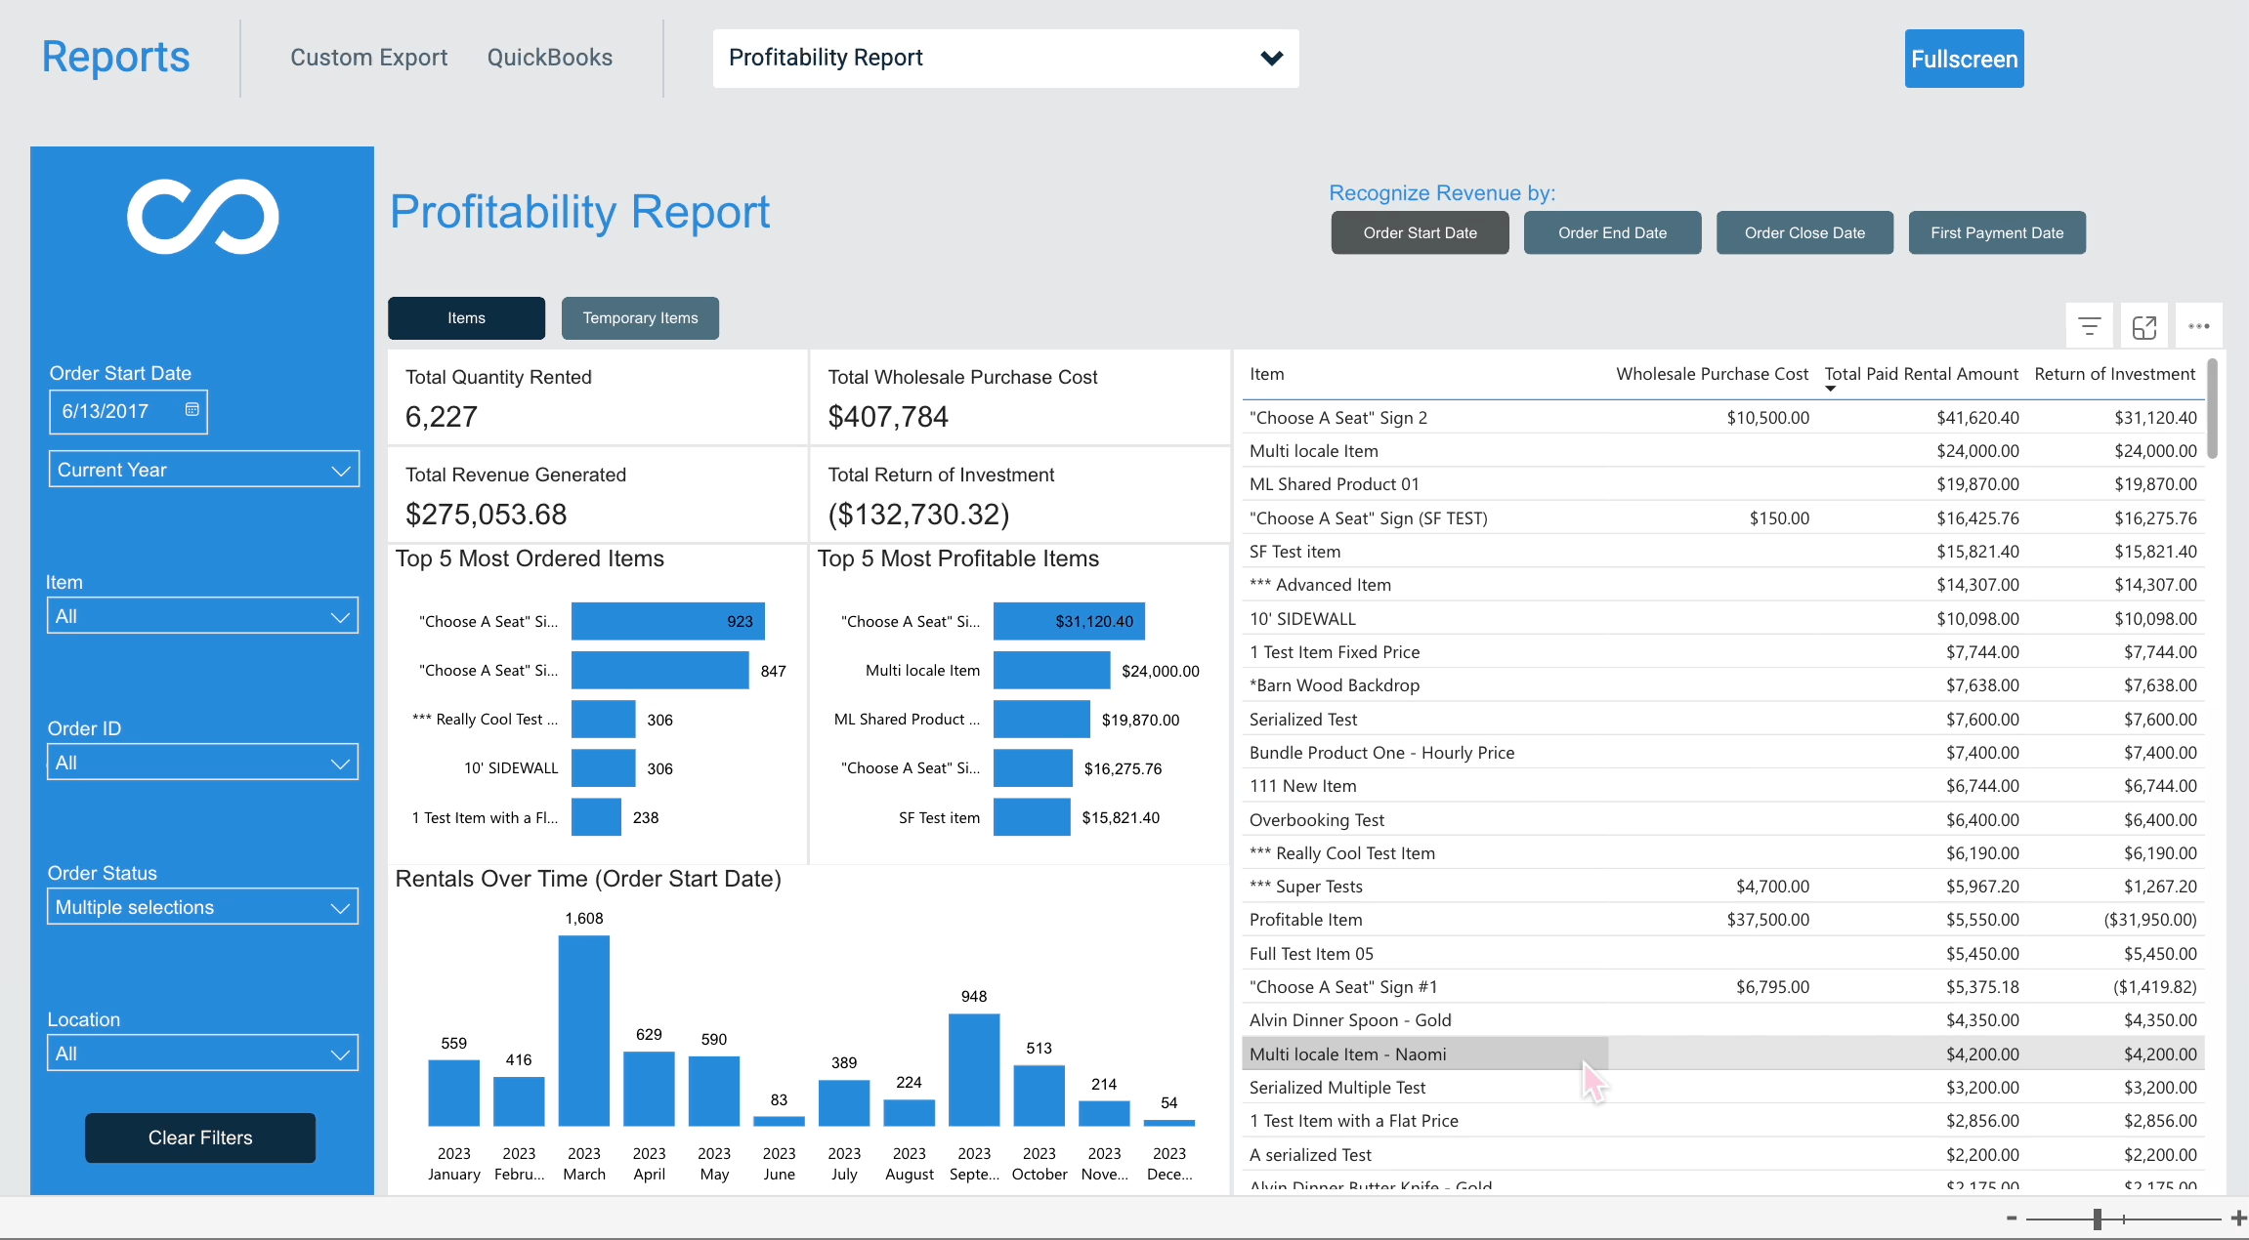The image size is (2249, 1240).
Task: Select the ML Shared Product 01 row
Action: point(1723,484)
